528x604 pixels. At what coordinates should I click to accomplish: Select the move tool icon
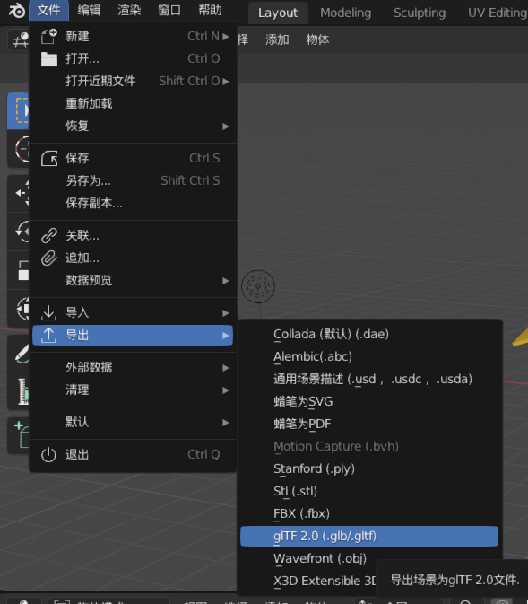[x=19, y=193]
